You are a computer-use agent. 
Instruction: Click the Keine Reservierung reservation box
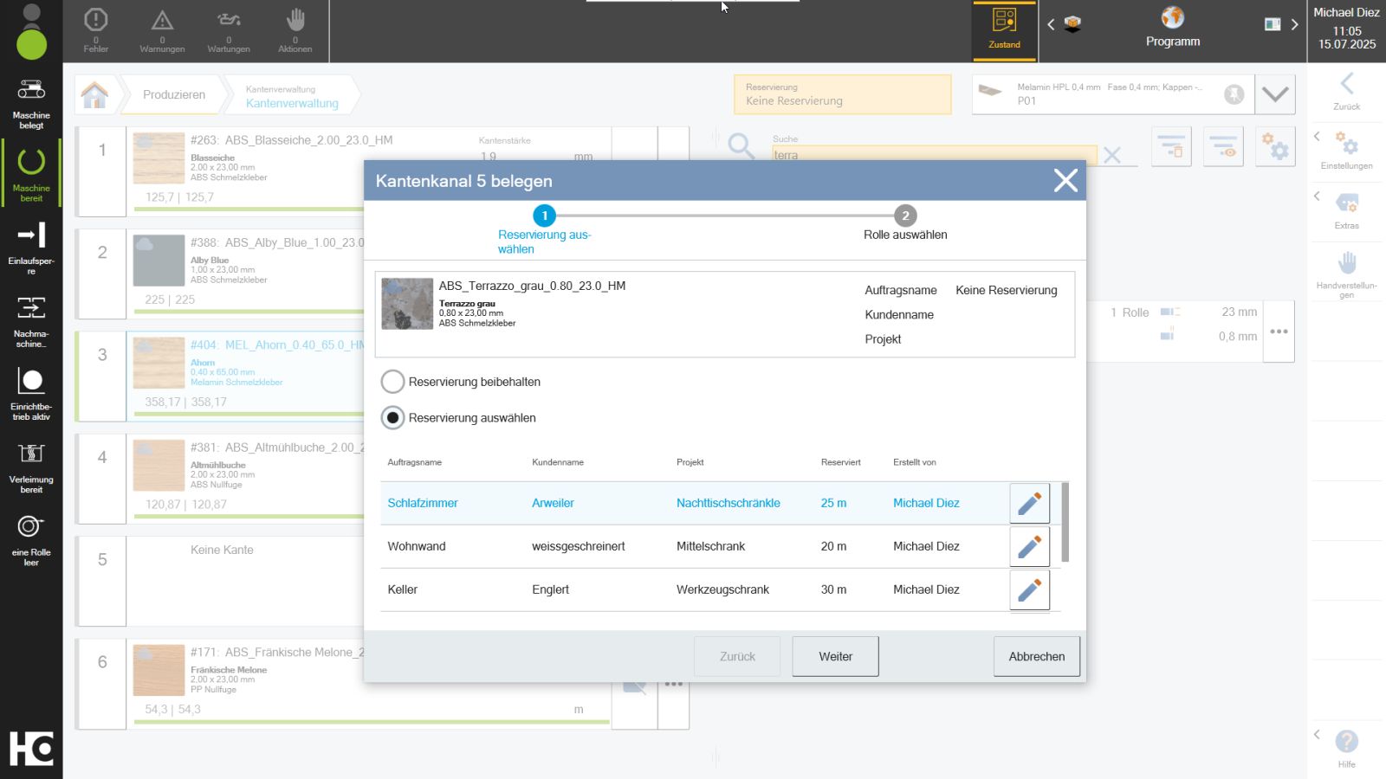(842, 94)
